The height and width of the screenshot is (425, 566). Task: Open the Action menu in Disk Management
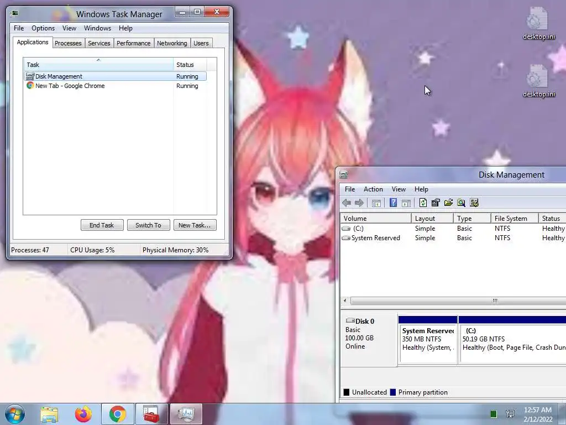coord(373,189)
